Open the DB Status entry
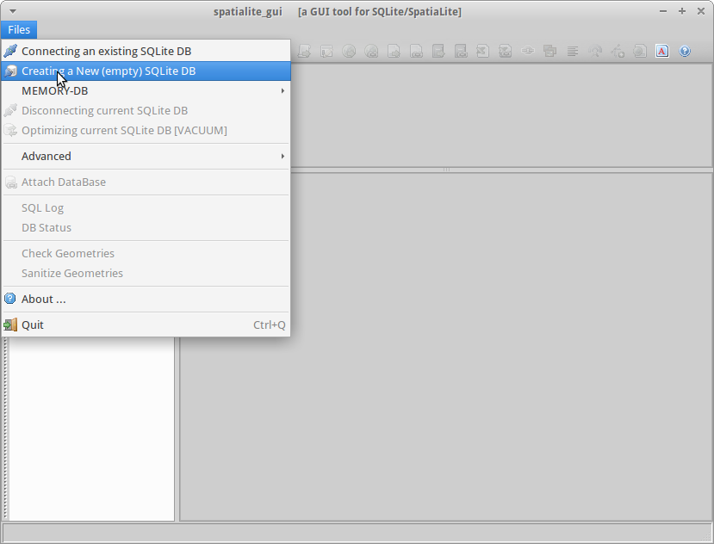 [x=146, y=227]
